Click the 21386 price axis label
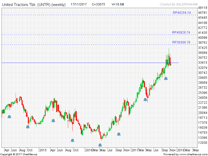 point(203,108)
